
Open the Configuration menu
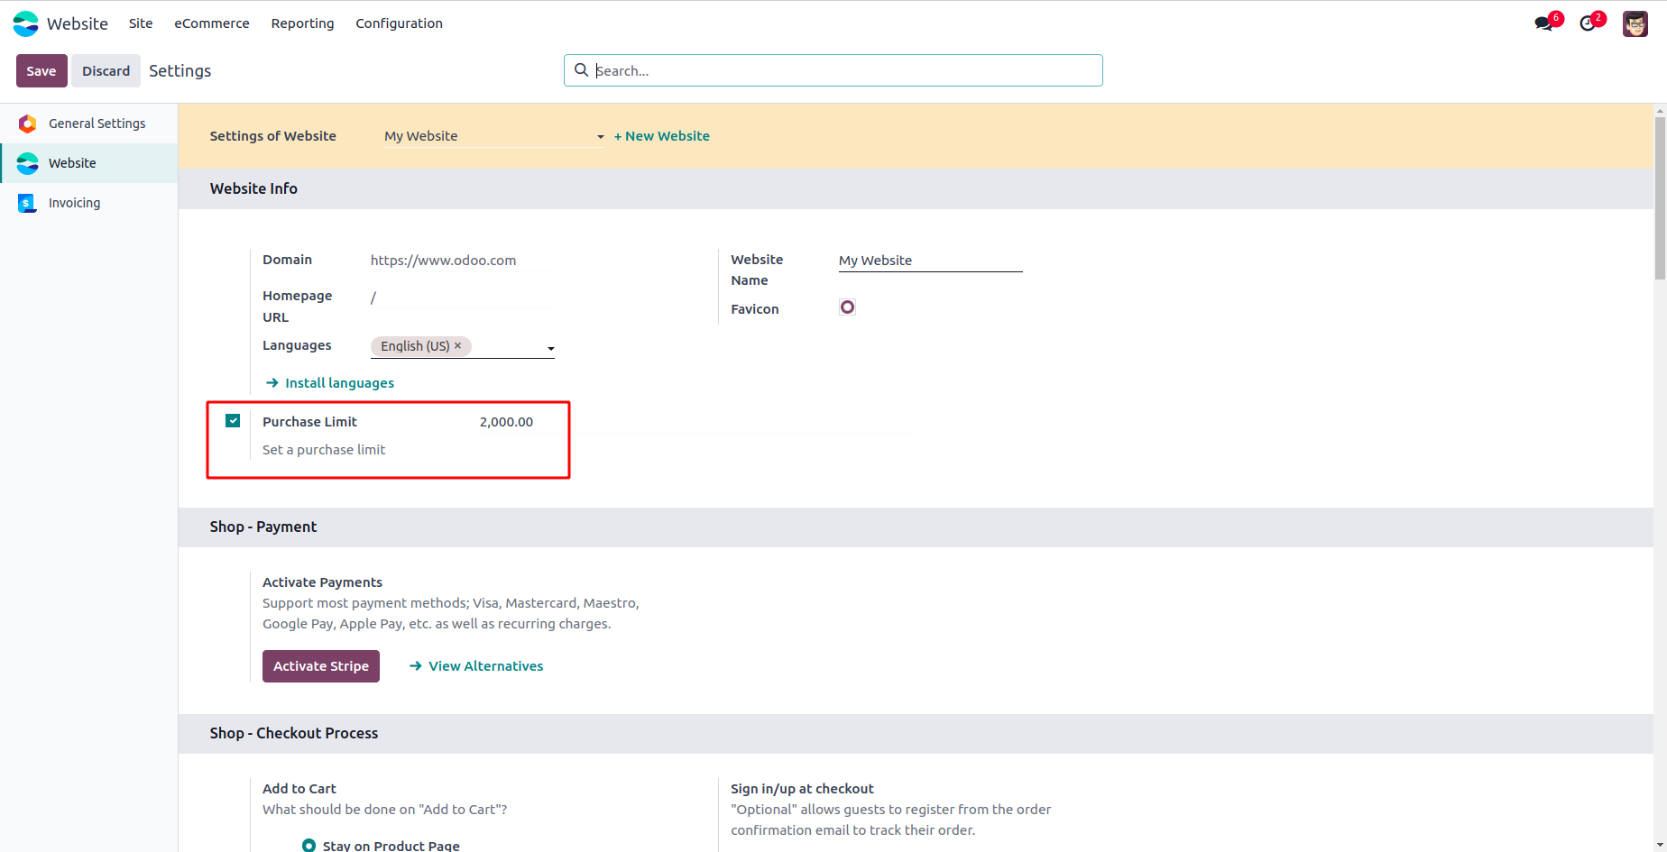[399, 23]
